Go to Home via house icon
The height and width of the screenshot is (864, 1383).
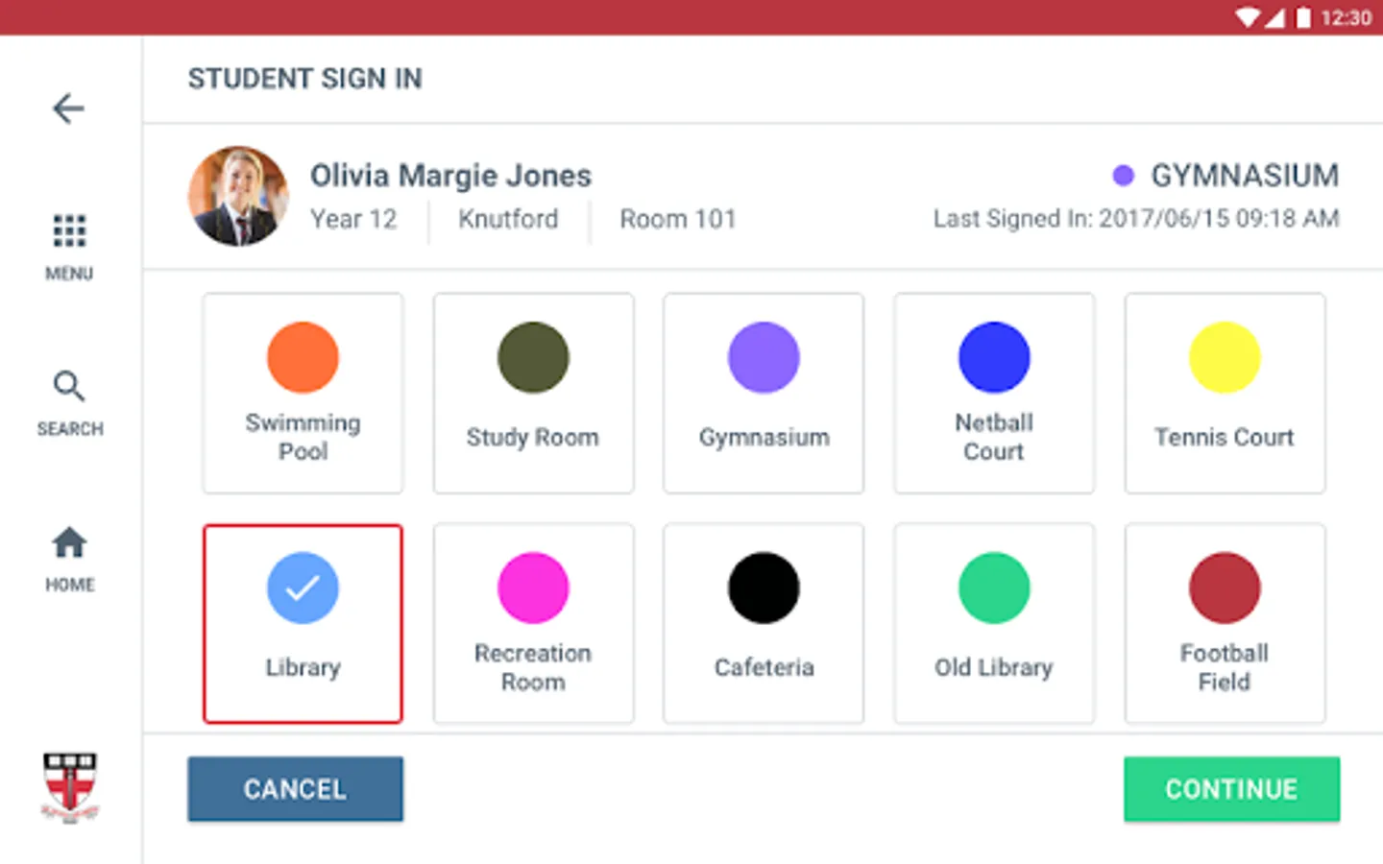click(69, 543)
